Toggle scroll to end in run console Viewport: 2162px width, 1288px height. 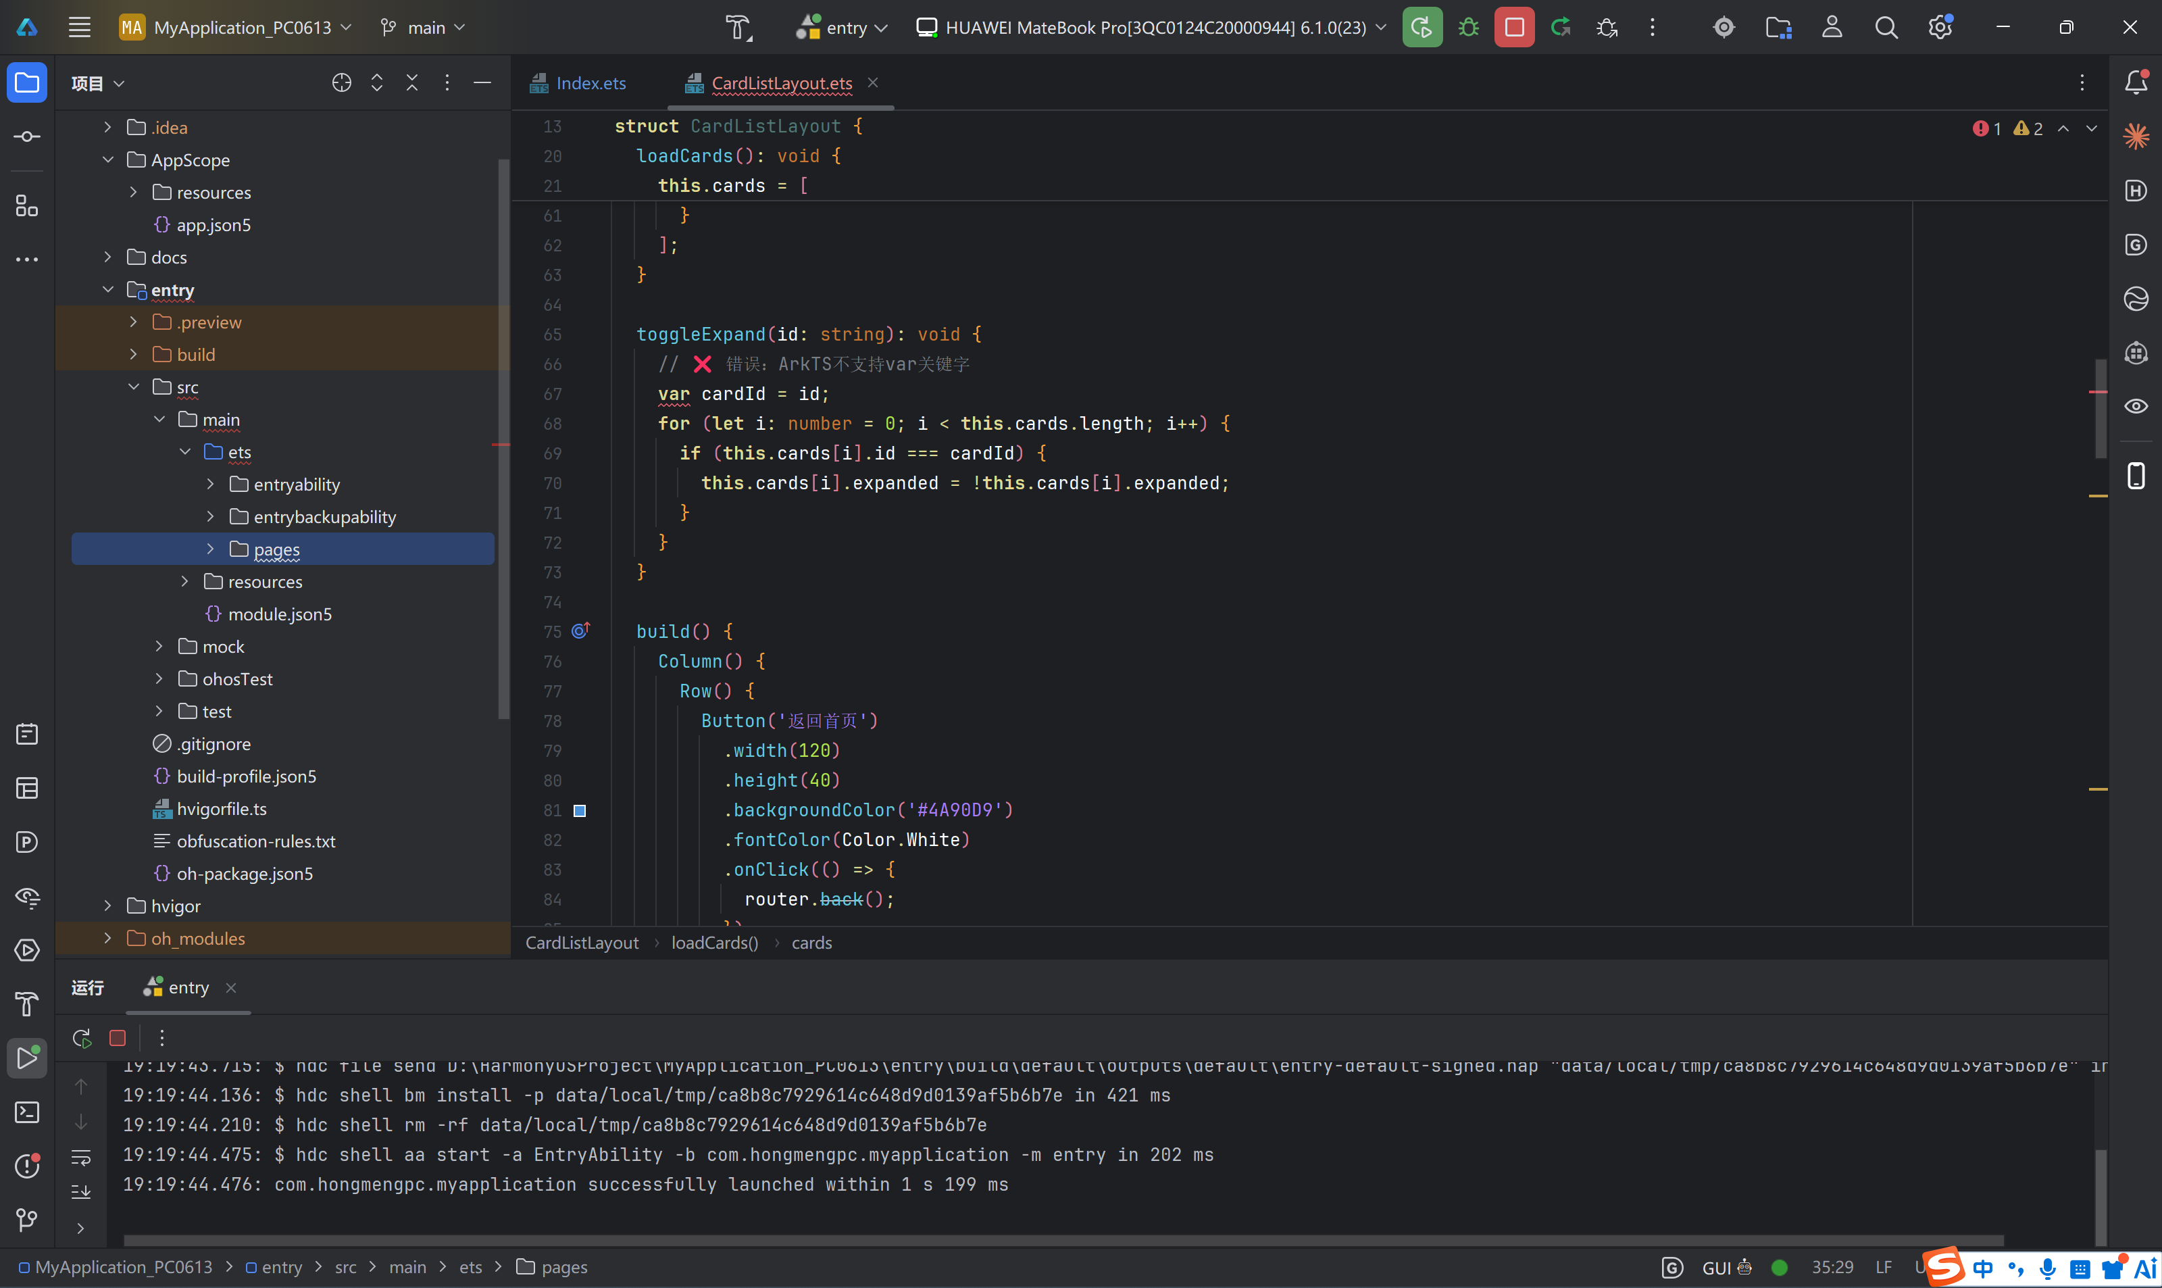point(80,1191)
